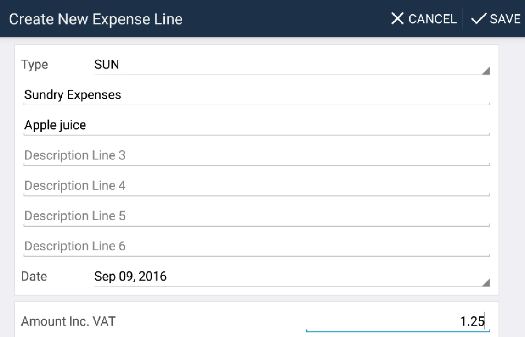This screenshot has width=525, height=337.
Task: Click the Create New Expense Line title
Action: [x=95, y=19]
